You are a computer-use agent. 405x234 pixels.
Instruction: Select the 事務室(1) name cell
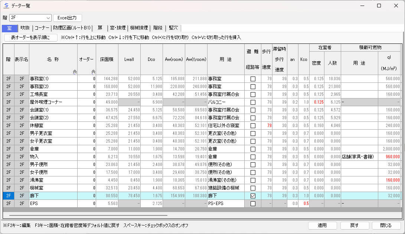[53, 79]
